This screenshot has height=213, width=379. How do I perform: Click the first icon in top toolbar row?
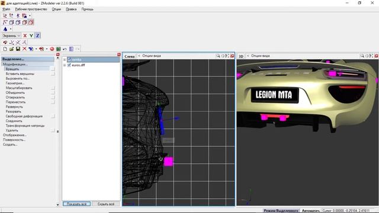(5, 16)
